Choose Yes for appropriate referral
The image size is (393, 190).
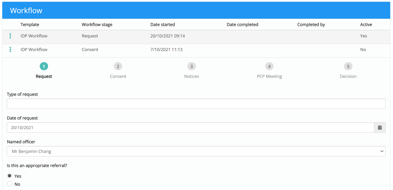[10, 176]
